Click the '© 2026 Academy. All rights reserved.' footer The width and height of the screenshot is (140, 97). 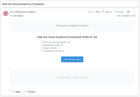(72, 78)
